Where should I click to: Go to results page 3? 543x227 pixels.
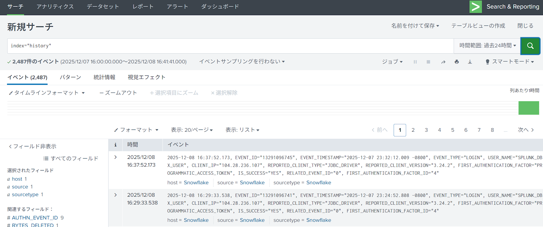coord(426,130)
